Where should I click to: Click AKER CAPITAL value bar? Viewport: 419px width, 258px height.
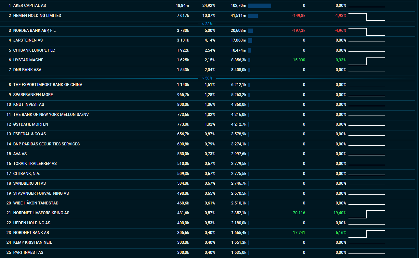tap(259, 6)
